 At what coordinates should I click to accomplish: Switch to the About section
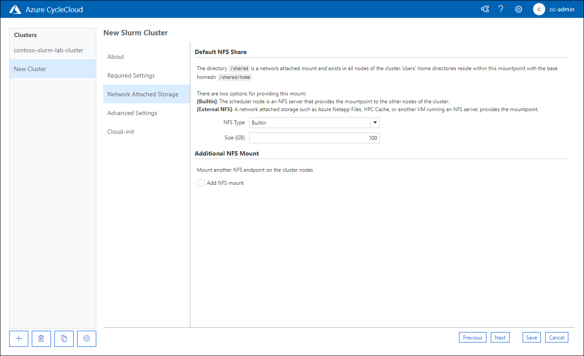pyautogui.click(x=115, y=57)
